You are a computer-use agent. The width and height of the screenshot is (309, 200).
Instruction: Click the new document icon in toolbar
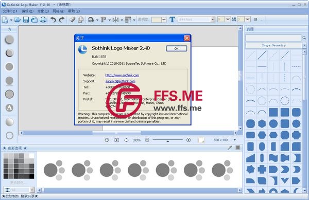point(5,20)
